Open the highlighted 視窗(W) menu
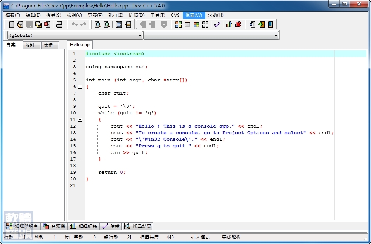 194,15
